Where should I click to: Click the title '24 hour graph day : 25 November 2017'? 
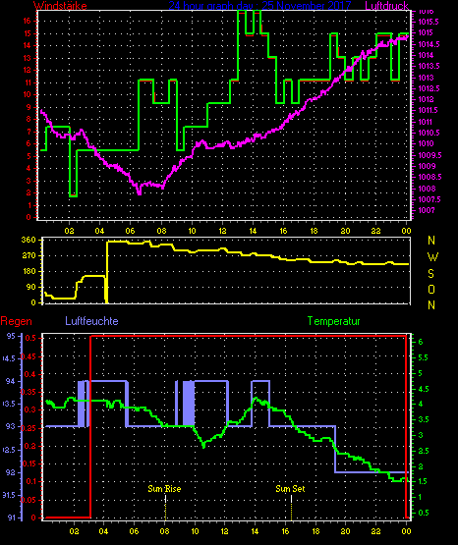(x=259, y=5)
